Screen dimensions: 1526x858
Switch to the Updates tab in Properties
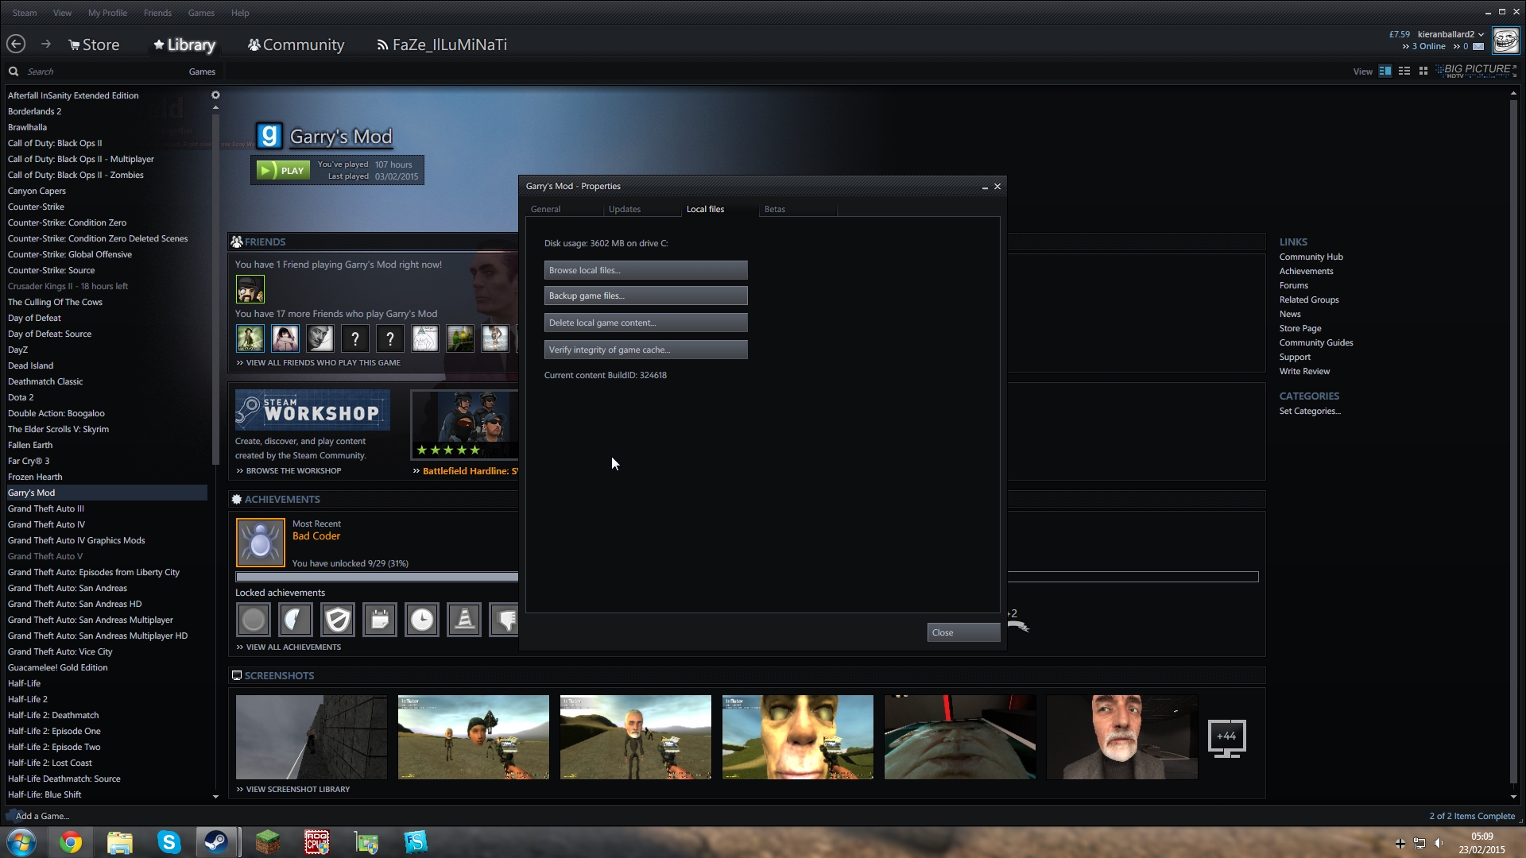click(625, 209)
